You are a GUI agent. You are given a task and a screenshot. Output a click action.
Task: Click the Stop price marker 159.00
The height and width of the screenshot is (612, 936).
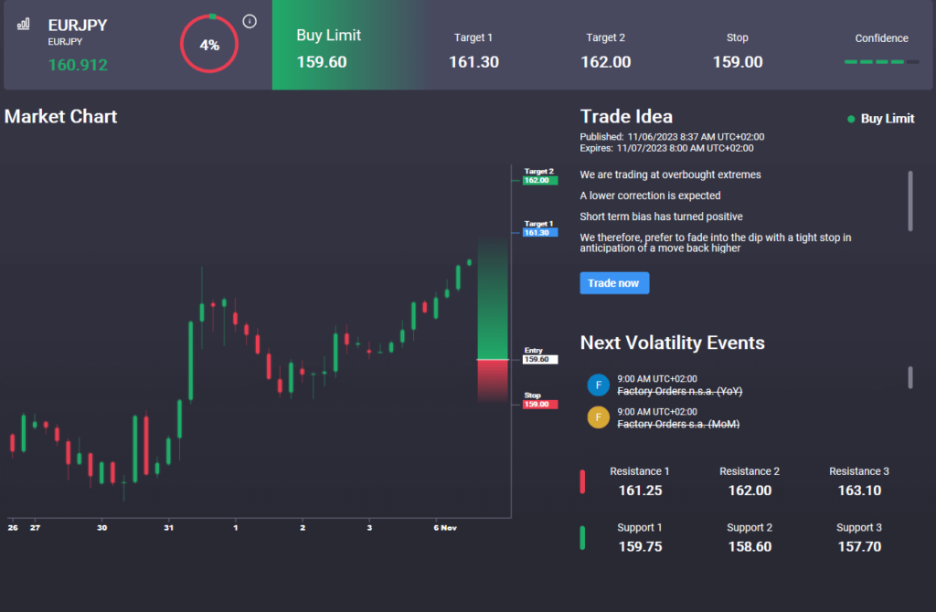point(538,404)
